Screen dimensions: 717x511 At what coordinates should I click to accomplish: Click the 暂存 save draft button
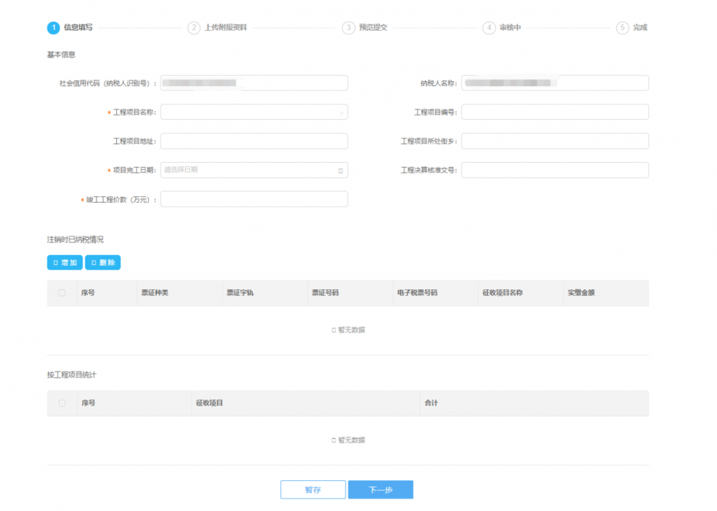click(313, 490)
